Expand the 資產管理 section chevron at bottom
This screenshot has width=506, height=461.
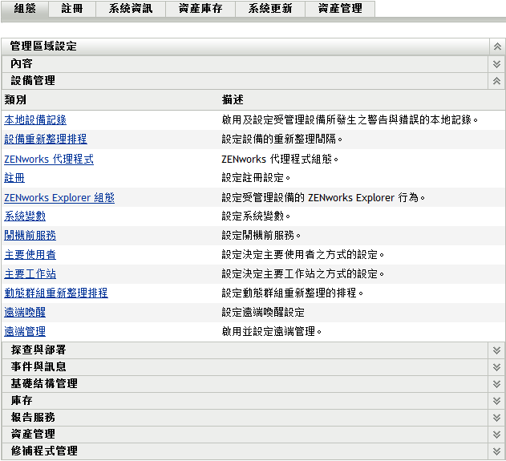496,435
